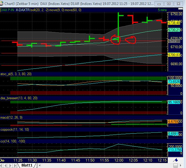Viewport: 186px width, 168px height.
Task: Click the boll(20, 2, -2) indicator label
Action: click(x=39, y=10)
